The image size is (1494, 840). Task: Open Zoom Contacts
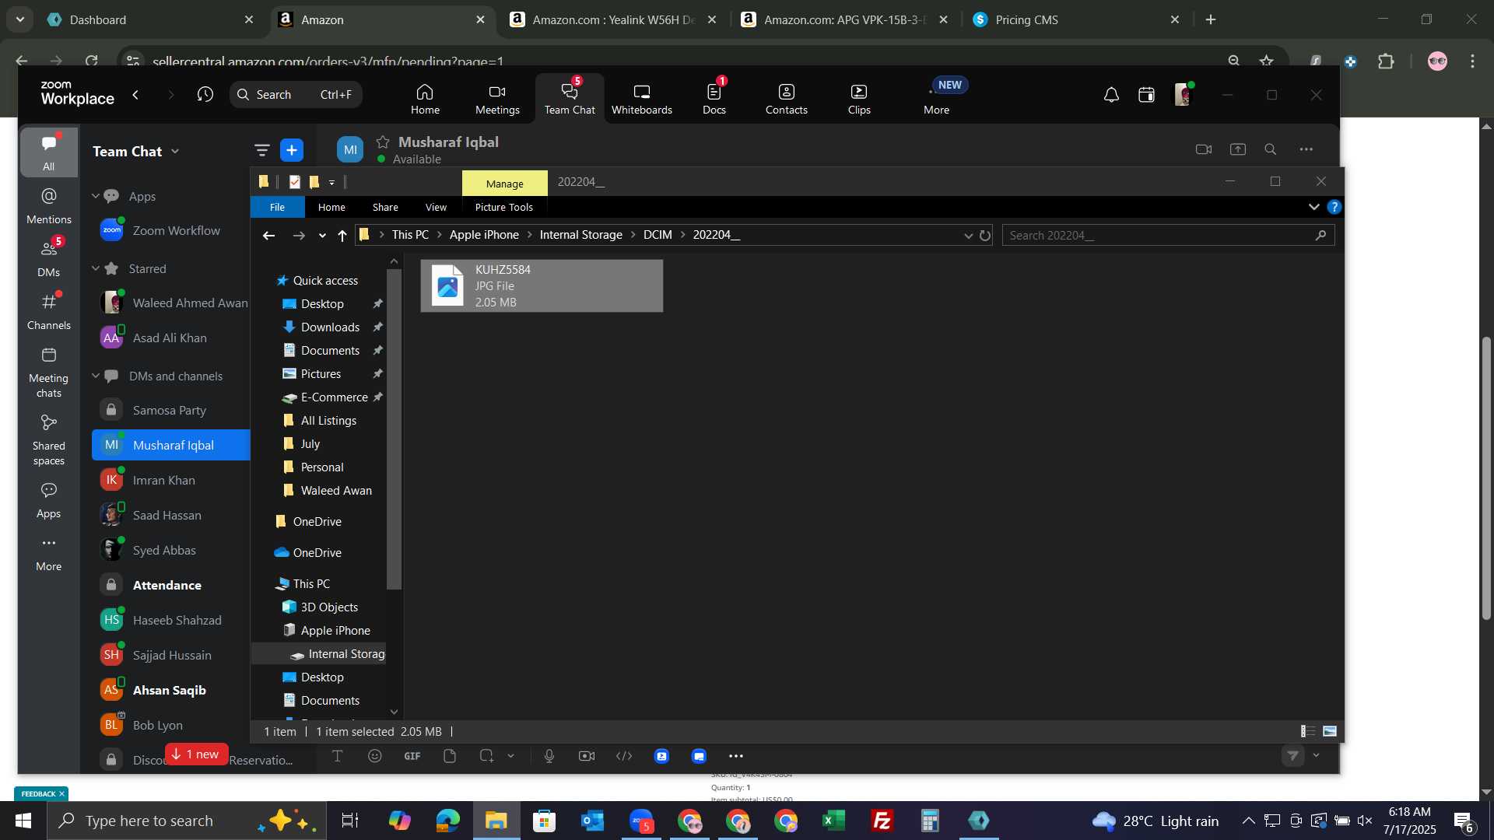786,99
